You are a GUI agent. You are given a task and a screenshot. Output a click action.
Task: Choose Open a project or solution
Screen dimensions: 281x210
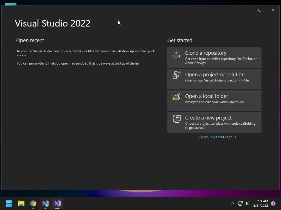pos(214,79)
